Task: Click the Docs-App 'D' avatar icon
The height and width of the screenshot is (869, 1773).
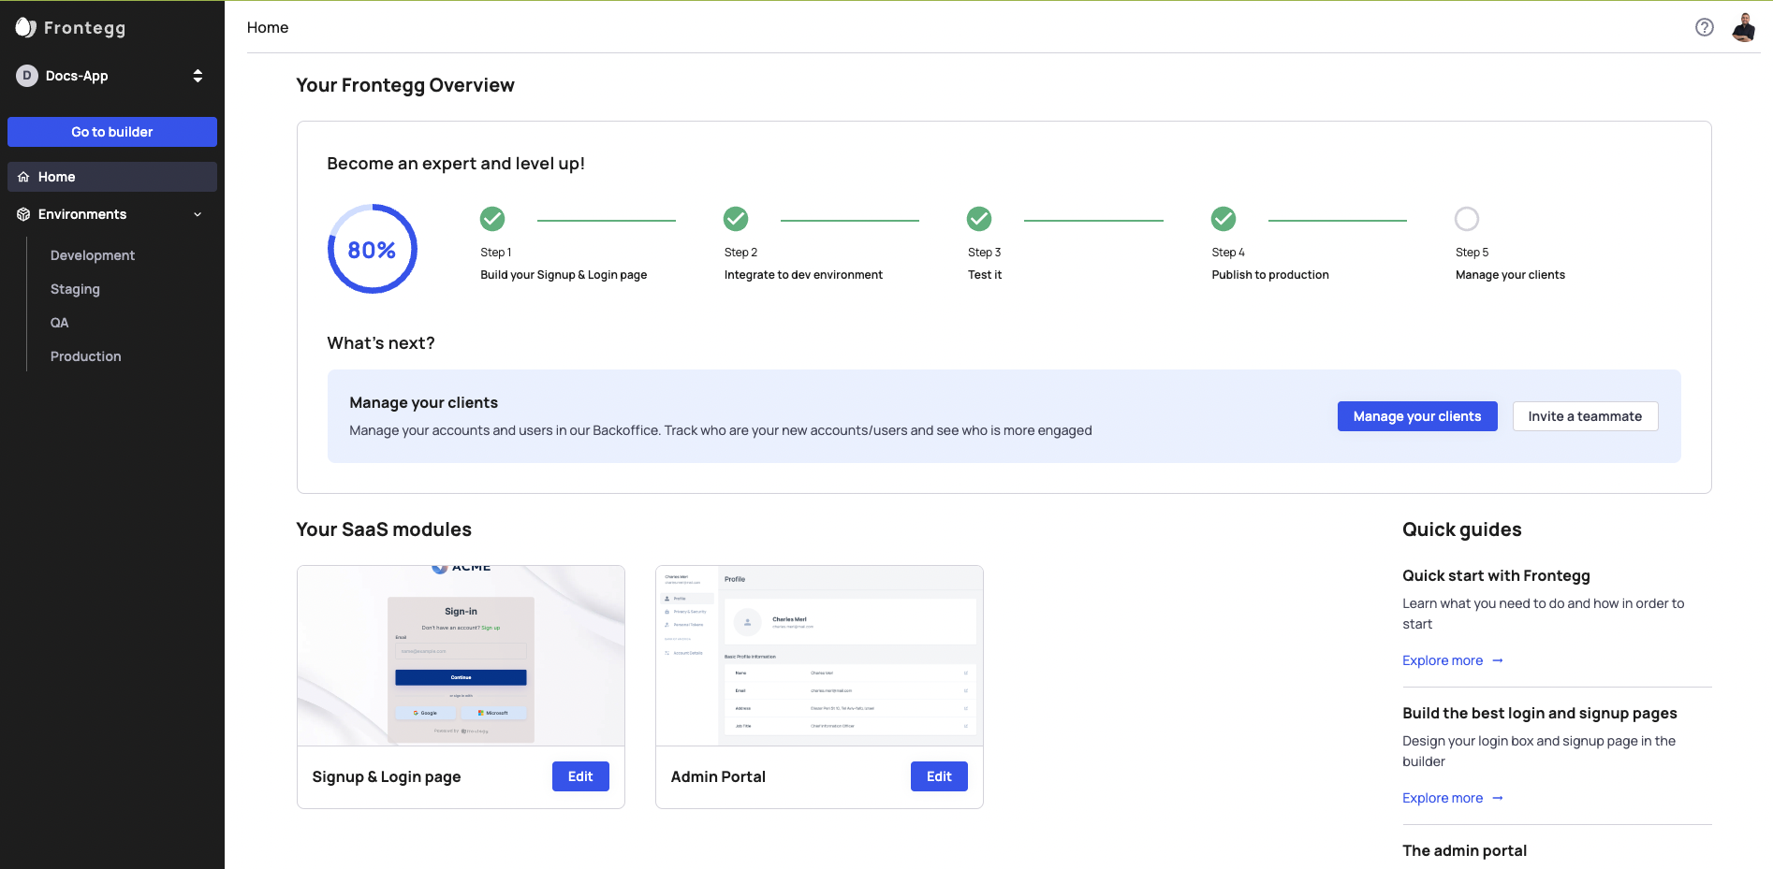Action: click(x=27, y=76)
